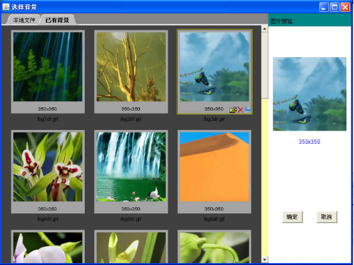Viewport: 354px width, 265px height.
Task: Select the golden bare tree thumbnail
Action: coord(131,67)
